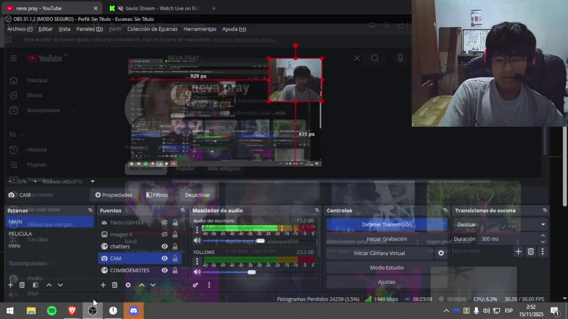Adjust FOLLOWS volume slider
568x319 pixels.
[252, 272]
